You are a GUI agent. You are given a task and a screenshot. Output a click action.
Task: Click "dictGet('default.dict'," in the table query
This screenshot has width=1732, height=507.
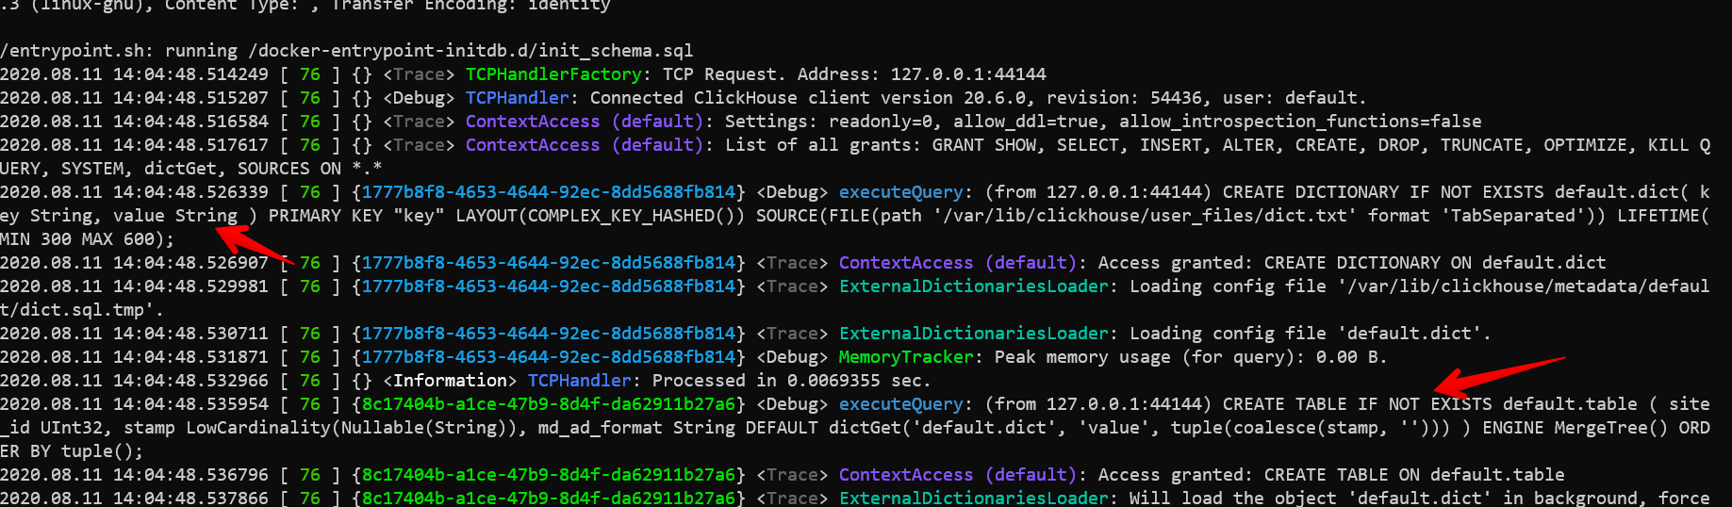(948, 428)
